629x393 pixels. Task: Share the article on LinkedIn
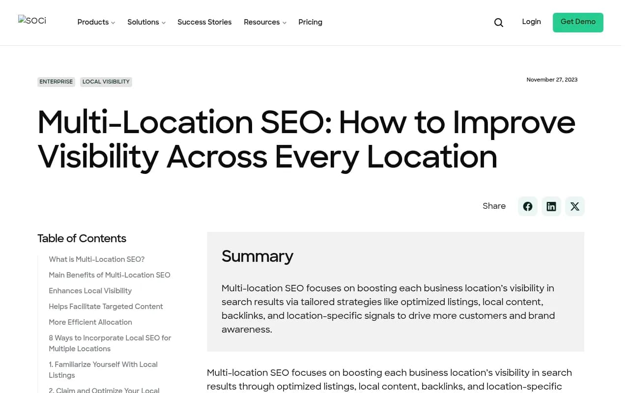551,206
